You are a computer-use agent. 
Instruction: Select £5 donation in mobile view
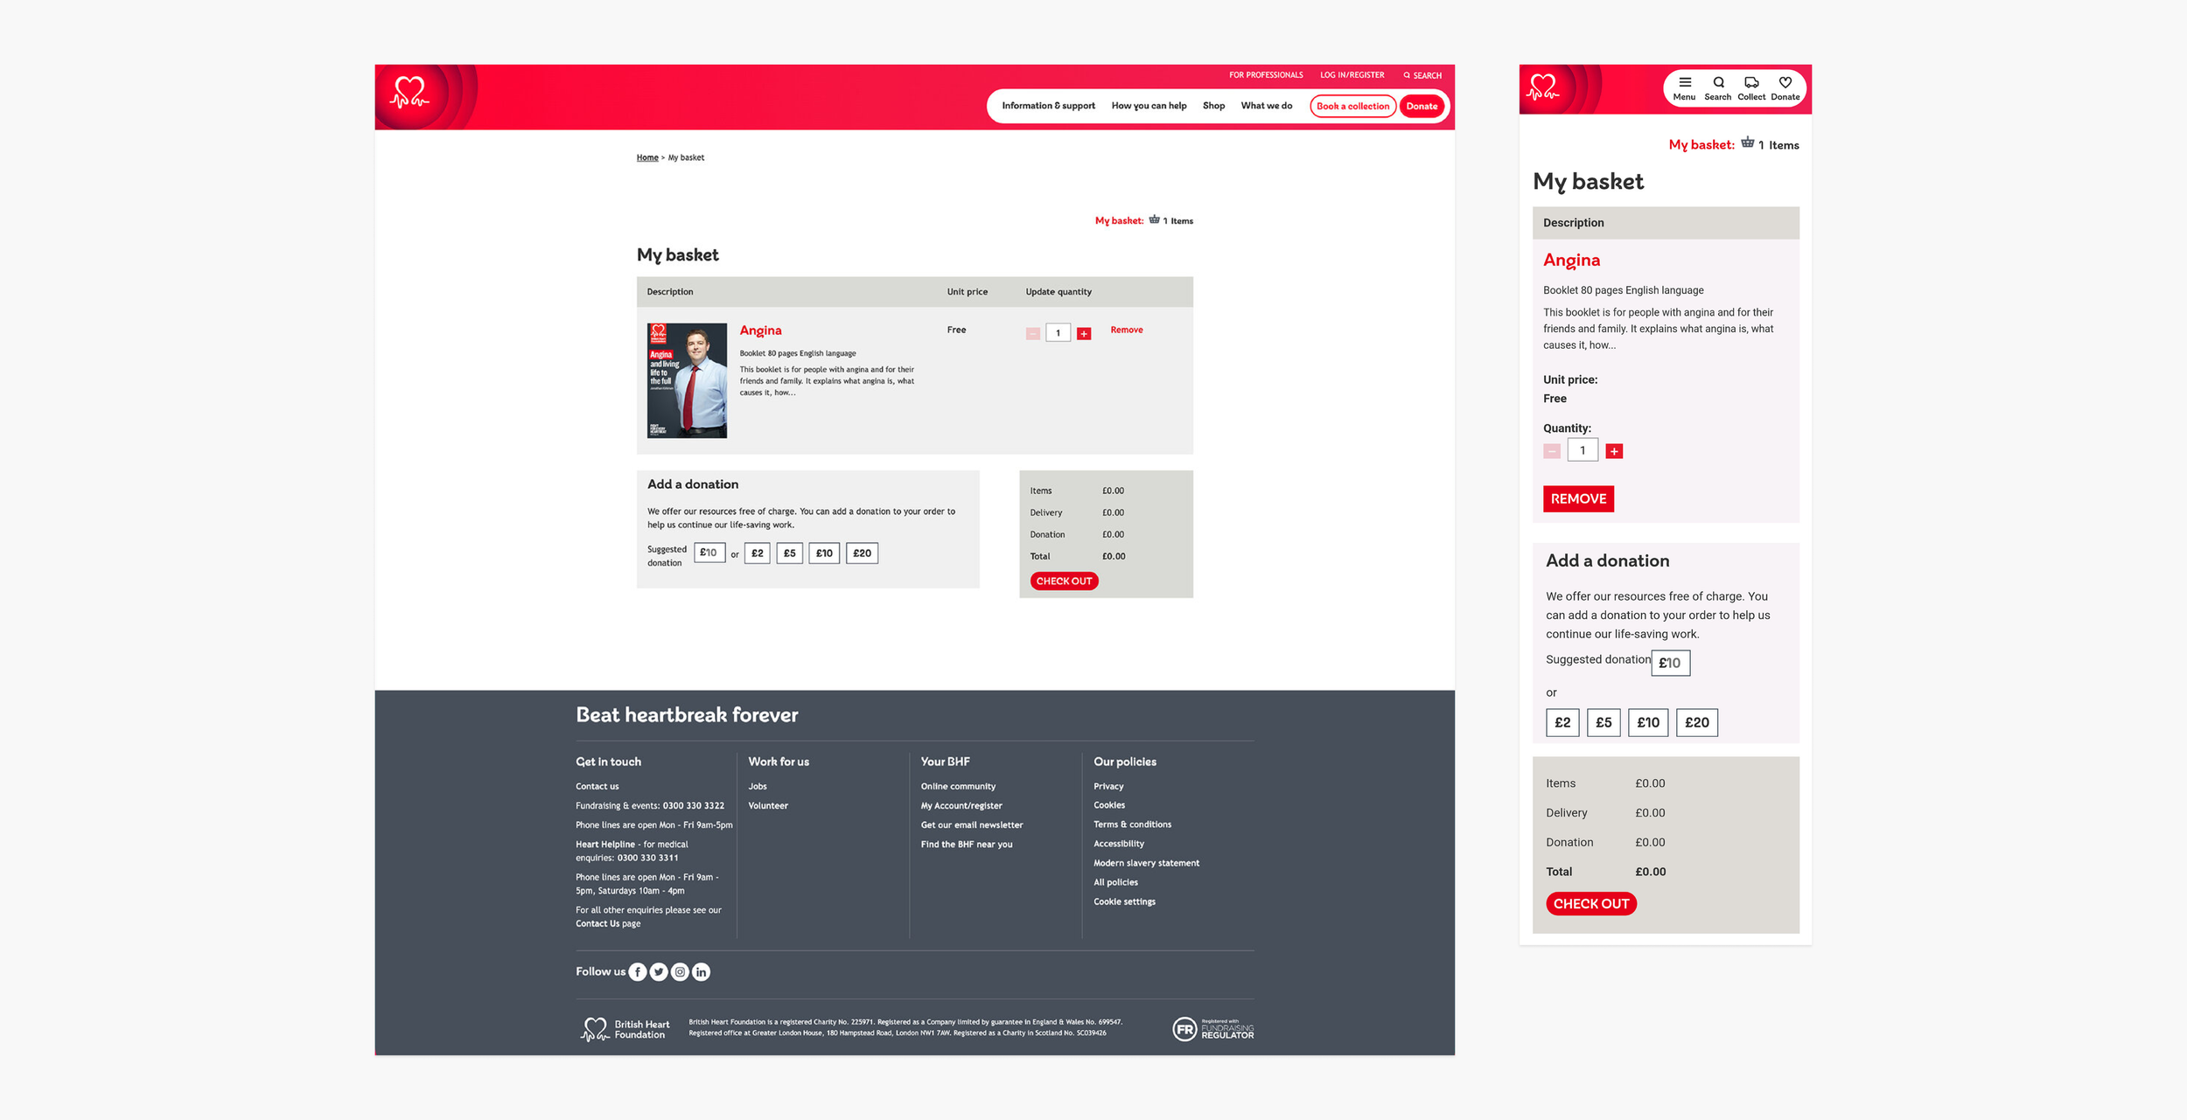[1604, 723]
